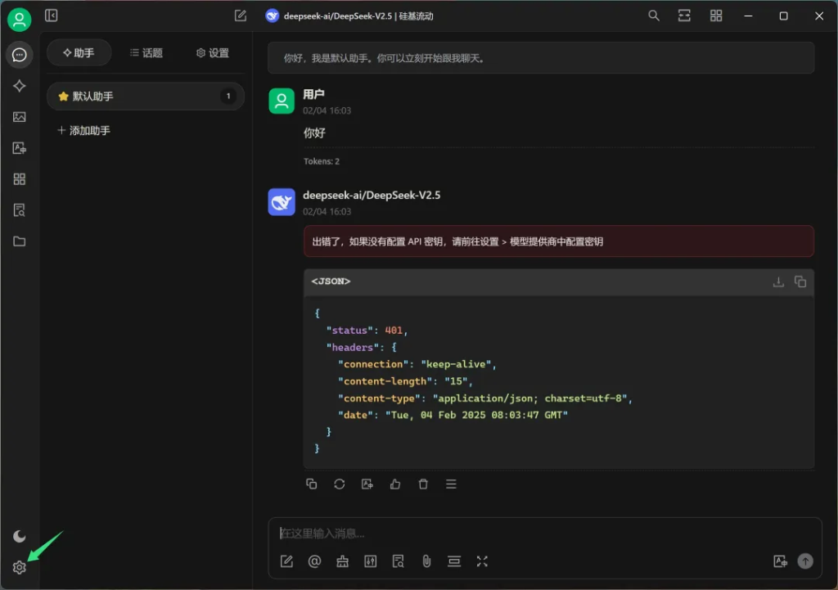
Task: Open model selector deepseek-ai/DeepSeek-V2.5 in title
Action: tap(350, 16)
